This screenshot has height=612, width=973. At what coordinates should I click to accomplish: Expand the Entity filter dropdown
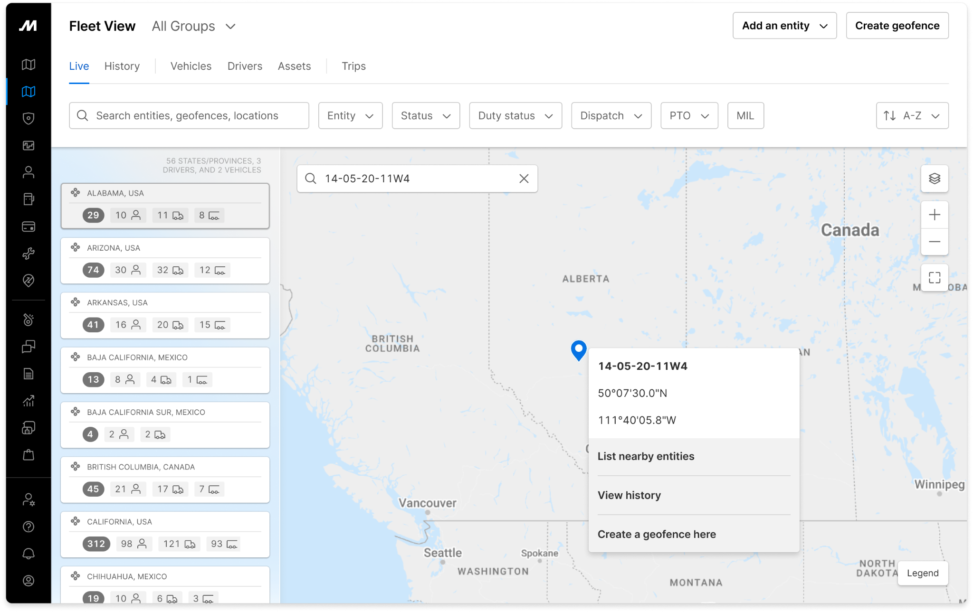coord(350,116)
